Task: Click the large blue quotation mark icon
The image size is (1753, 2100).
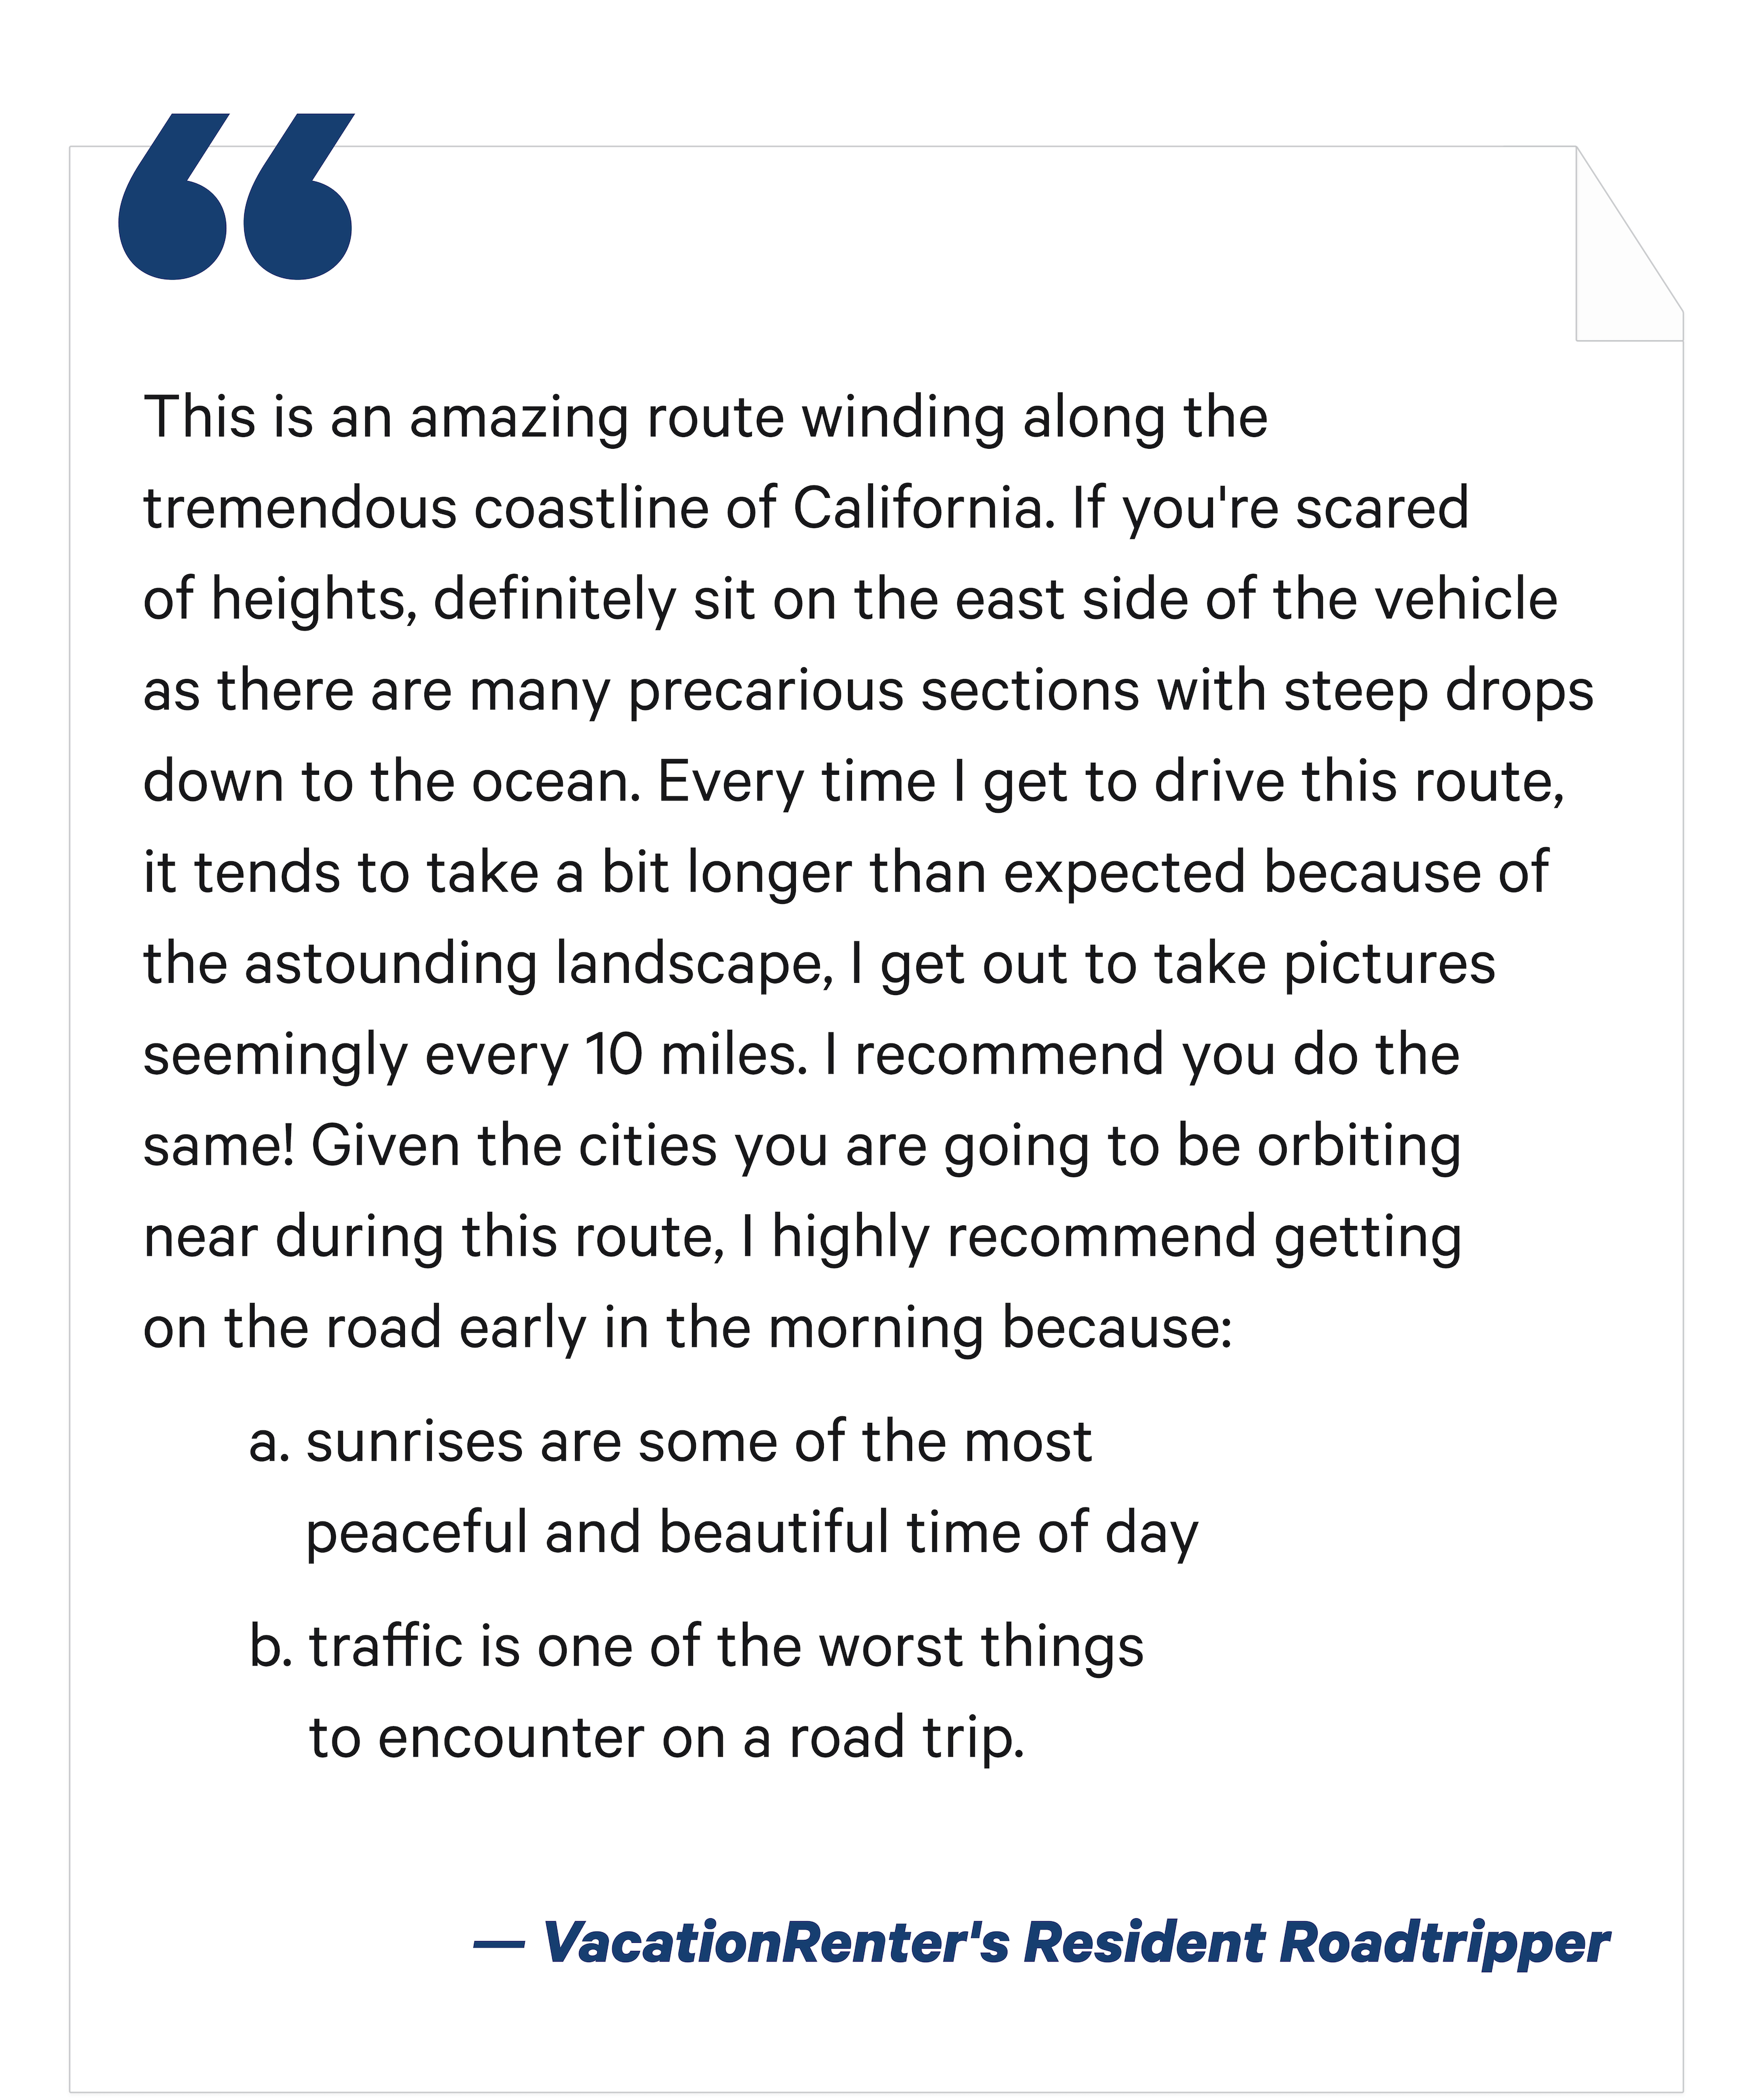Action: (236, 196)
